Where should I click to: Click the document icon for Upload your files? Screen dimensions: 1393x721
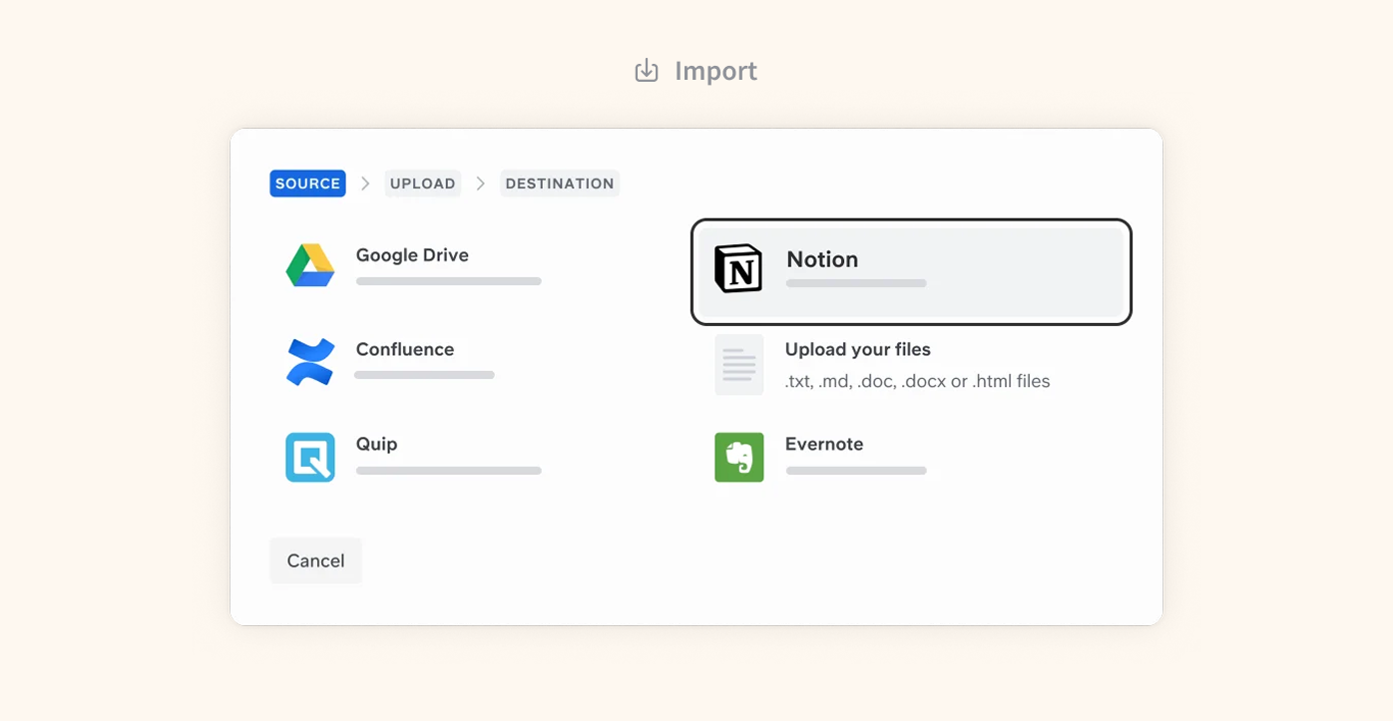click(x=739, y=365)
